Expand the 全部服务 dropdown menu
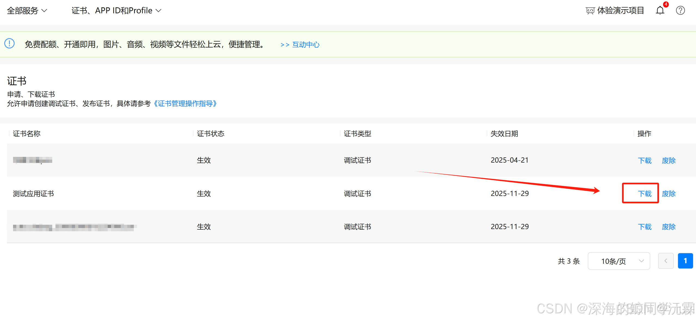This screenshot has width=696, height=320. [27, 11]
